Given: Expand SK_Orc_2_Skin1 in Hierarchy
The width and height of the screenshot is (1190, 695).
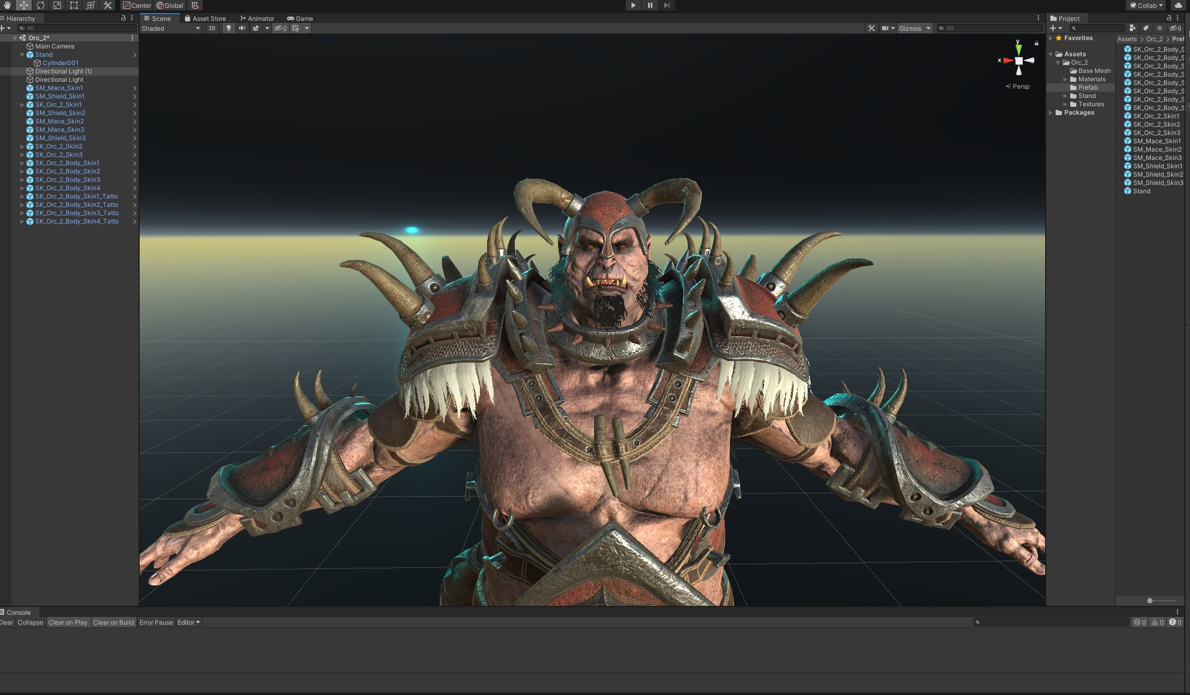Looking at the screenshot, I should 22,105.
